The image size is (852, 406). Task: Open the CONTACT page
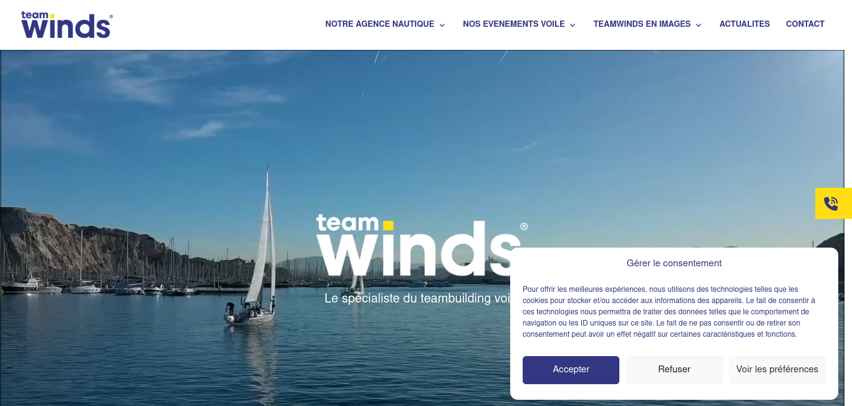pyautogui.click(x=805, y=24)
